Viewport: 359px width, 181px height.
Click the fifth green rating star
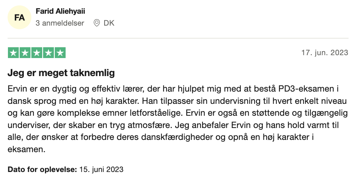[x=60, y=53]
